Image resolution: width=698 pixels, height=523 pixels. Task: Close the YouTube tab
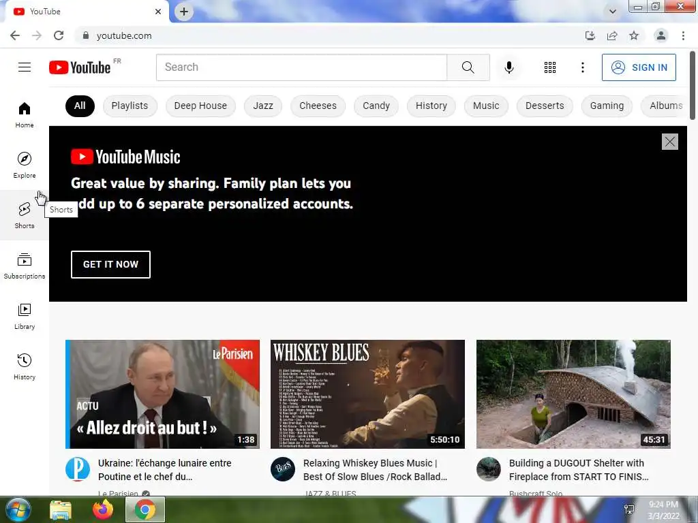(x=158, y=12)
